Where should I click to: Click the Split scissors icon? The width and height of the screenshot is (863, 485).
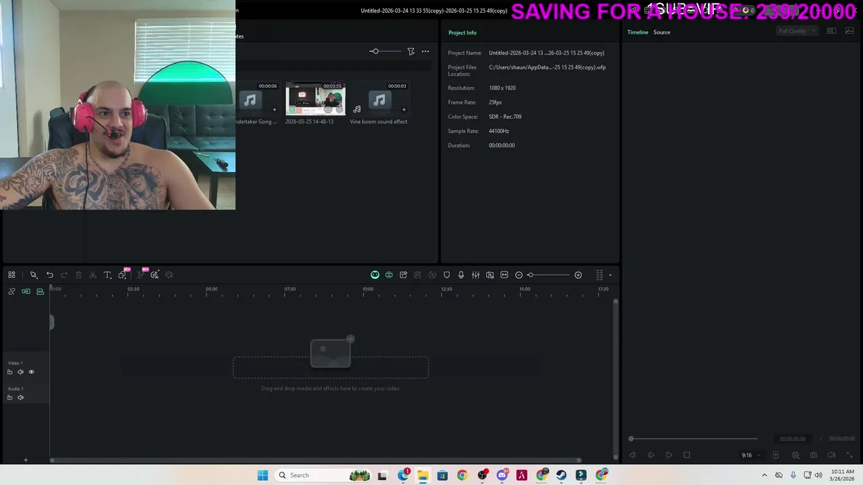point(93,275)
